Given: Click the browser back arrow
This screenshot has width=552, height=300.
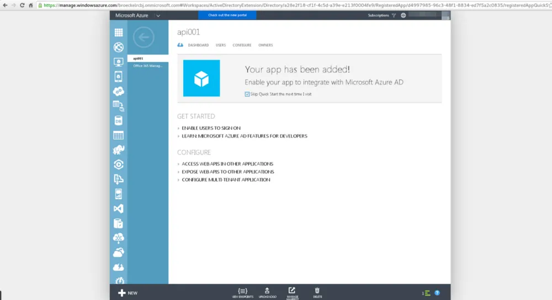Looking at the screenshot, I should [5, 6].
